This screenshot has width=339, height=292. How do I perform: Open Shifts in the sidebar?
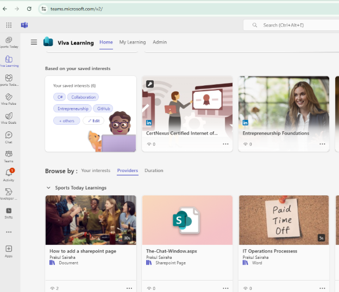pyautogui.click(x=9, y=213)
